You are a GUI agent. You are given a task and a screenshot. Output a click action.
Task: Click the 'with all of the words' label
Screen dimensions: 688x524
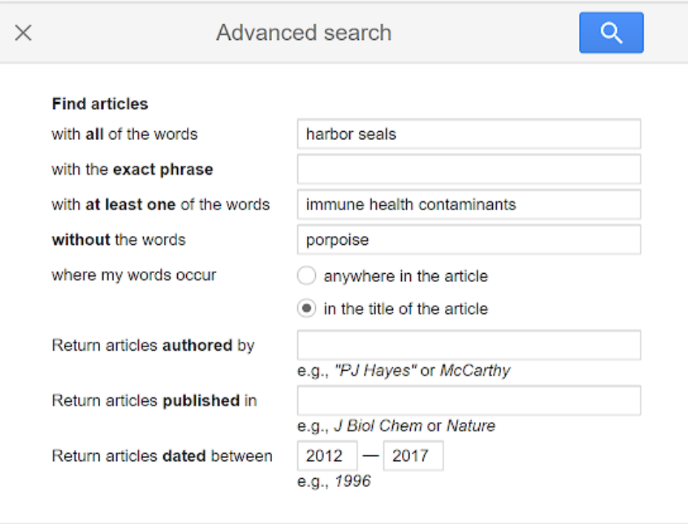(125, 134)
